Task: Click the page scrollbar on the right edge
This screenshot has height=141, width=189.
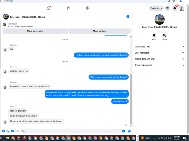Action: (x=188, y=70)
